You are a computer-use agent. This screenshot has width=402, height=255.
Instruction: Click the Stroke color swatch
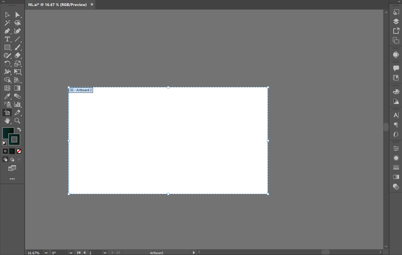click(14, 139)
